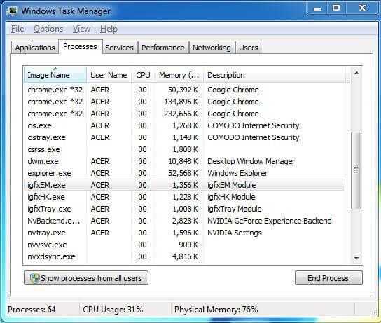Switch to the Networking tab
Image resolution: width=381 pixels, height=323 pixels.
212,48
